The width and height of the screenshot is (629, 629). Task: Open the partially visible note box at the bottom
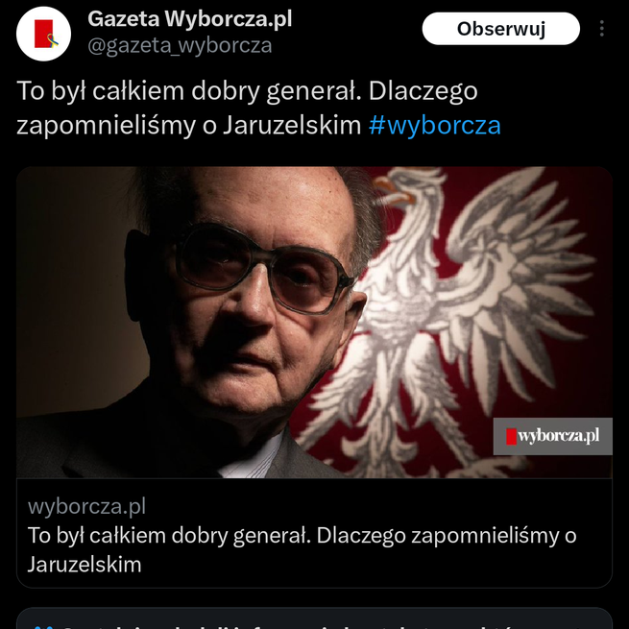click(x=315, y=618)
